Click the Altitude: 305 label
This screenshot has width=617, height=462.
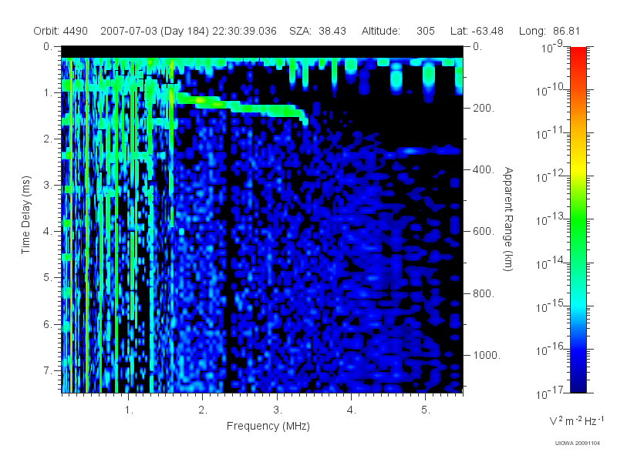(398, 31)
